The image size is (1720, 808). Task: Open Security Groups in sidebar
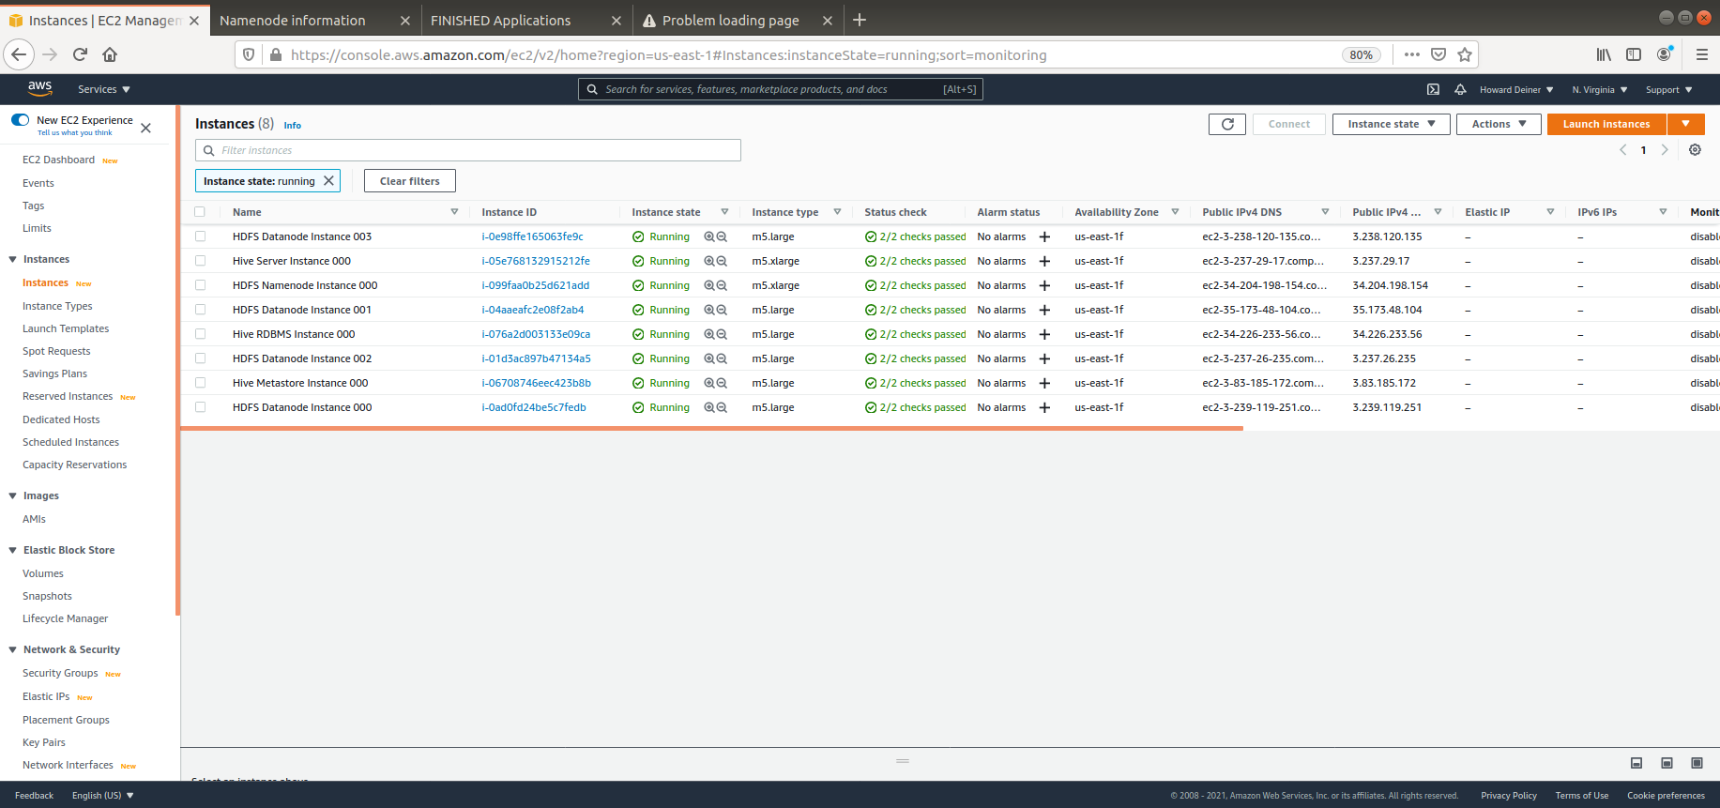[x=60, y=673]
